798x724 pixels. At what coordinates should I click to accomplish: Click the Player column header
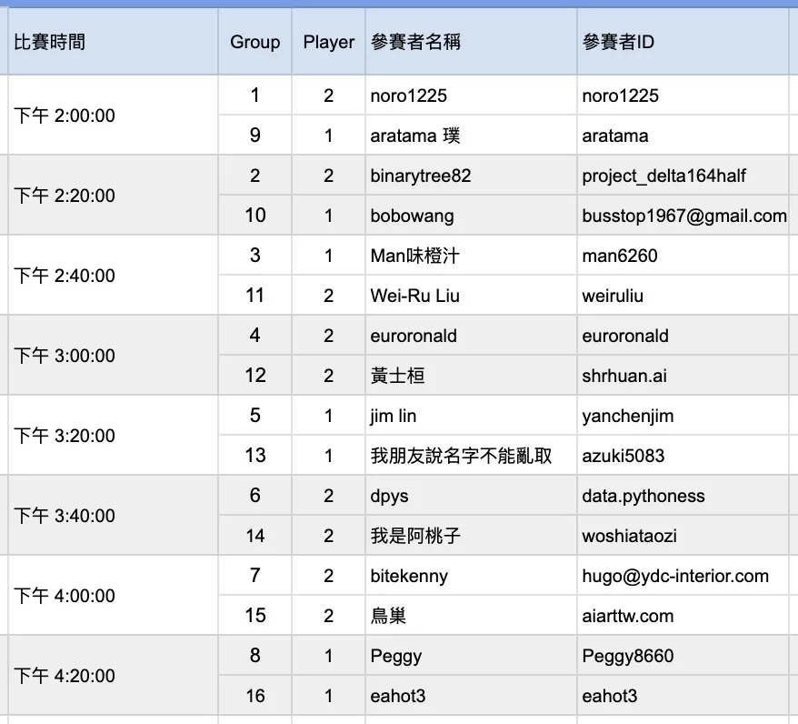[328, 42]
